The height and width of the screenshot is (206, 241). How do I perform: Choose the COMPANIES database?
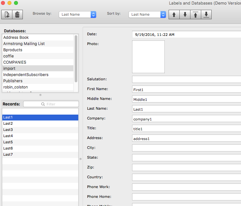[15, 62]
